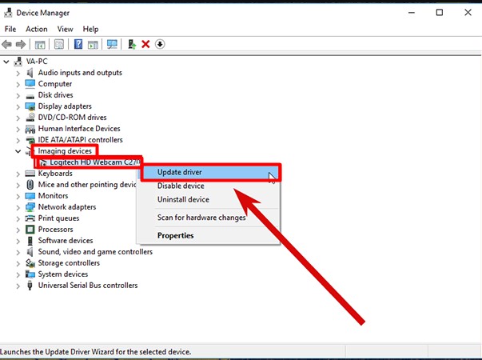This screenshot has width=482, height=360.
Task: Select Disable device in context menu
Action: [x=181, y=186]
